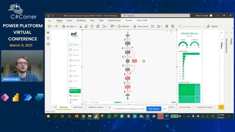Click New visual in the ribbon
Viewport: 235px width, 132px height.
pyautogui.click(x=141, y=26)
